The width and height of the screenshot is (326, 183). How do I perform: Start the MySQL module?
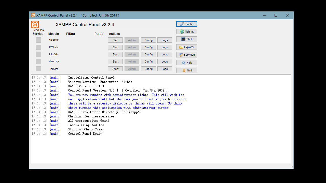pos(115,47)
